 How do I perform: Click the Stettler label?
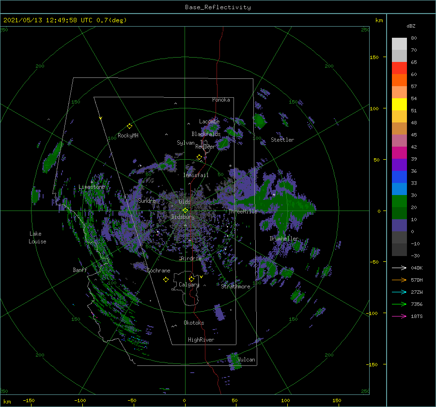(x=282, y=140)
